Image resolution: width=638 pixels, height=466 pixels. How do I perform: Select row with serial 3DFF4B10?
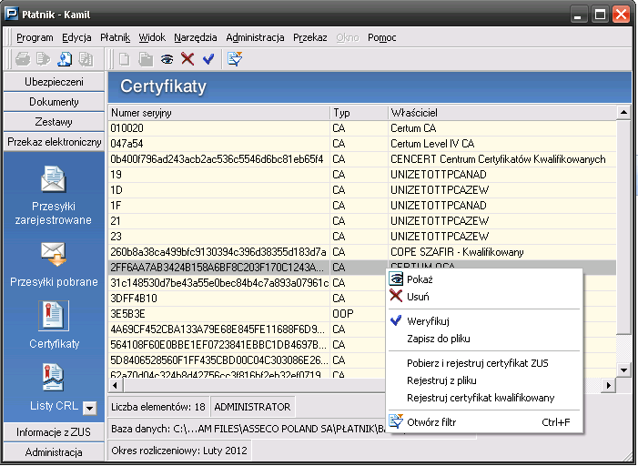pos(247,299)
